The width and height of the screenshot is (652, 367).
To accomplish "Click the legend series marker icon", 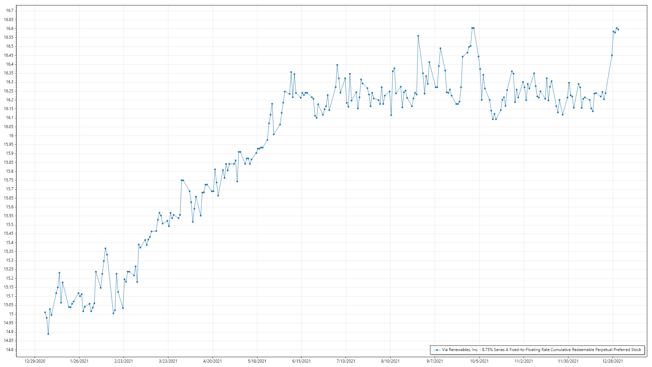I will pos(437,350).
